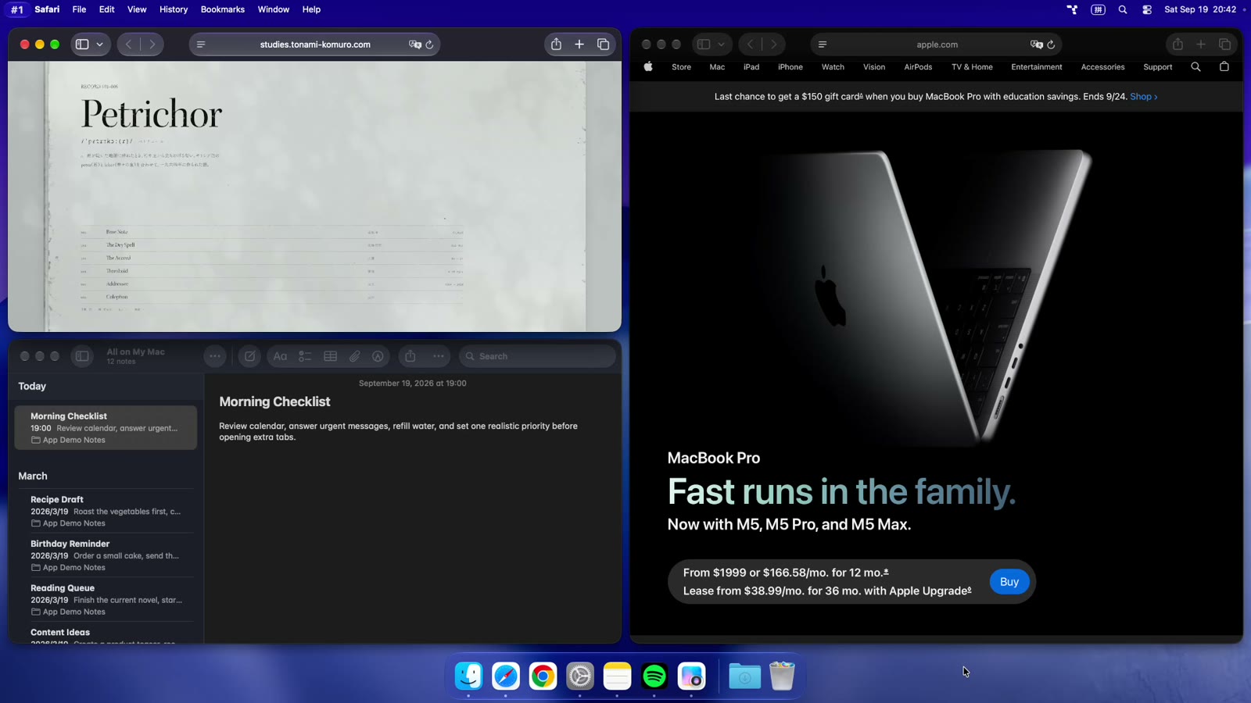Image resolution: width=1251 pixels, height=703 pixels.
Task: Click Apple logo on apple.com nav
Action: tap(648, 67)
